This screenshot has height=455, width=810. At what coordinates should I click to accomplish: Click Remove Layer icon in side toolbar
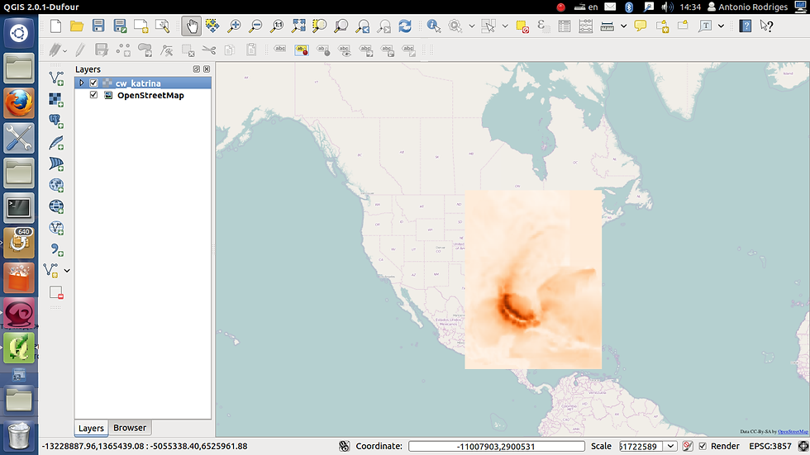pyautogui.click(x=56, y=292)
